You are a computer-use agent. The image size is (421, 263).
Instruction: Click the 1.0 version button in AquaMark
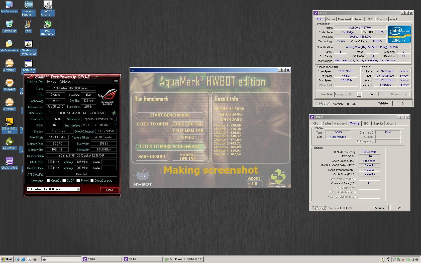[x=254, y=184]
